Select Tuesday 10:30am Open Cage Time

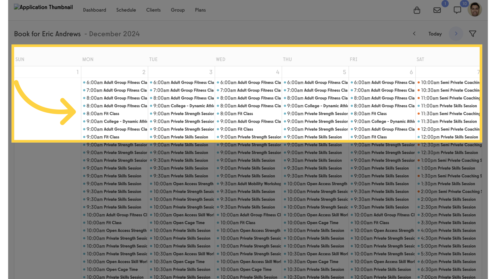click(177, 262)
